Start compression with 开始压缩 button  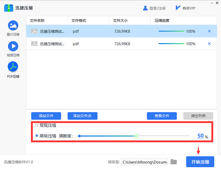[x=200, y=162]
